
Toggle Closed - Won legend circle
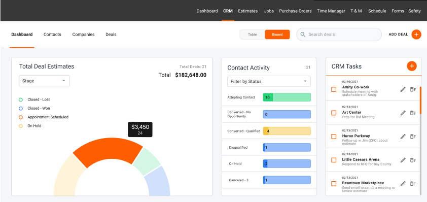click(21, 109)
